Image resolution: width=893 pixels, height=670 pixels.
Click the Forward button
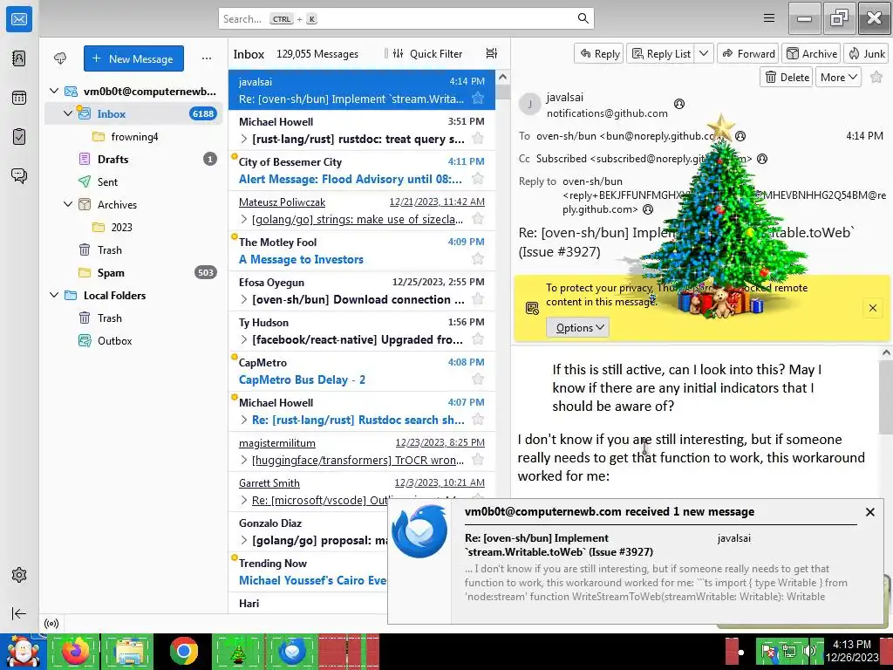pyautogui.click(x=748, y=53)
